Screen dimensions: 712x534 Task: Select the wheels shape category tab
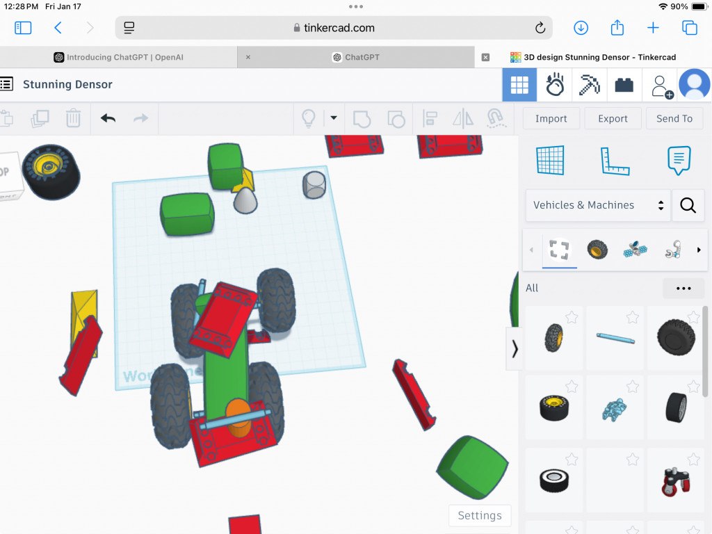click(597, 250)
